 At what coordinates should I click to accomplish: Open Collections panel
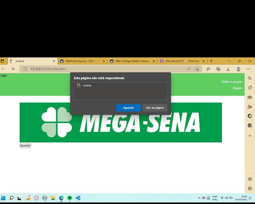tap(218, 69)
